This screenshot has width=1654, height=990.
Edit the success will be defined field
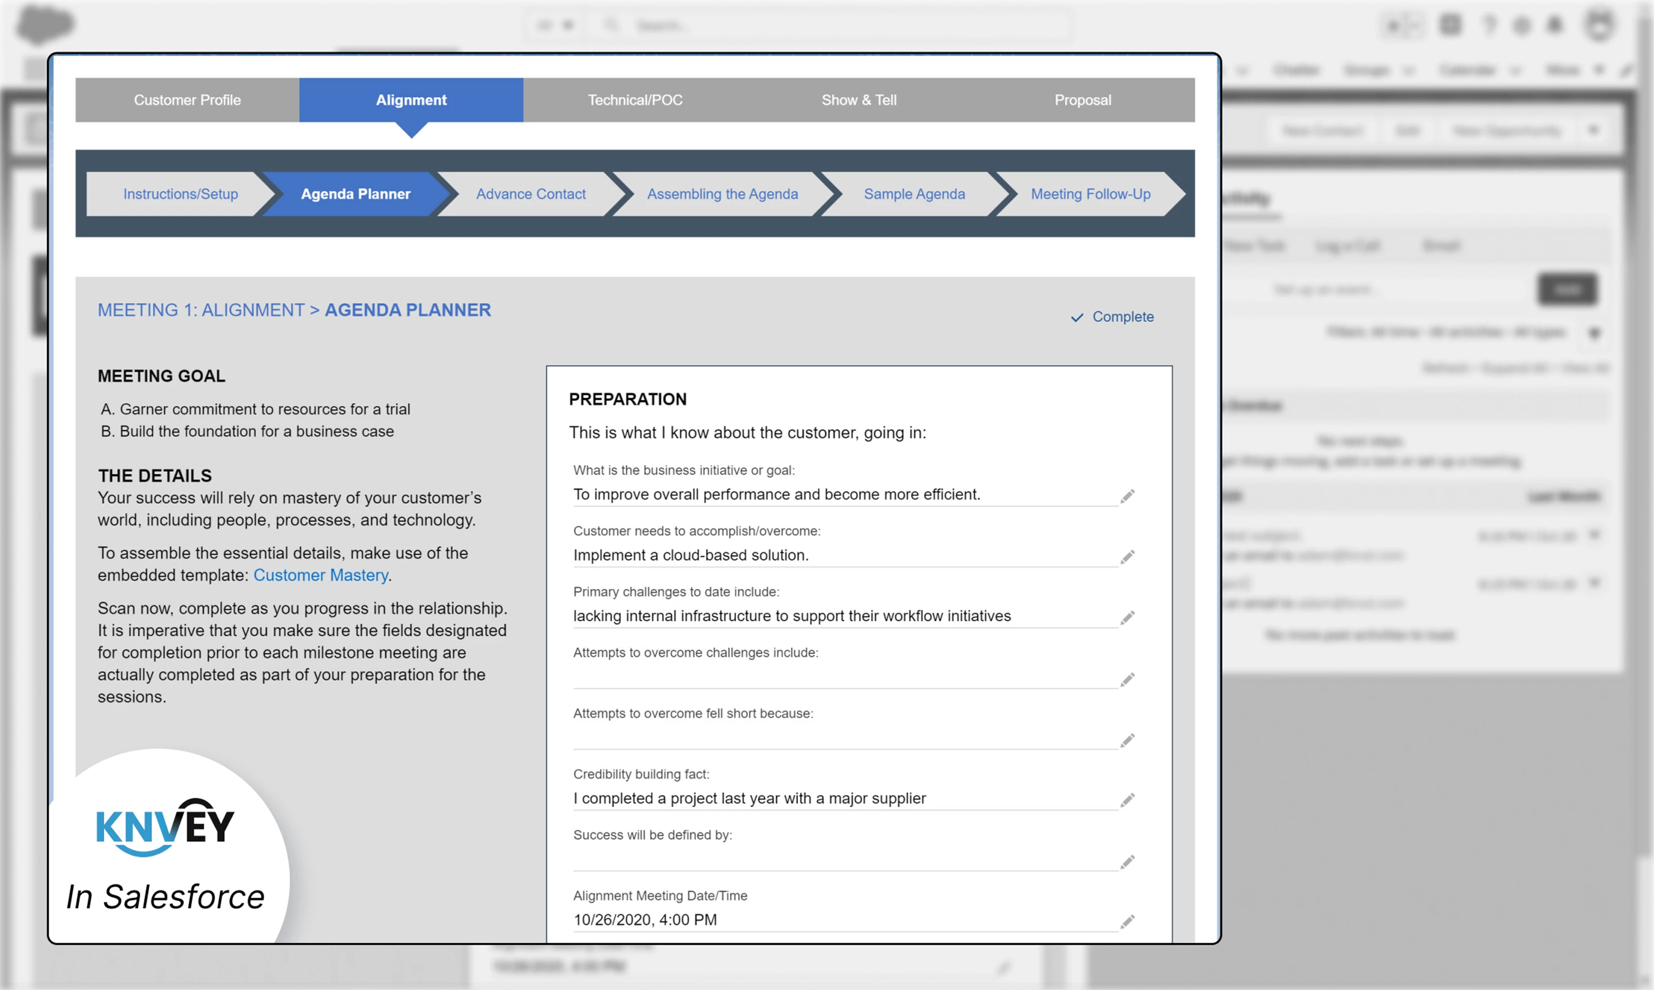[1127, 862]
